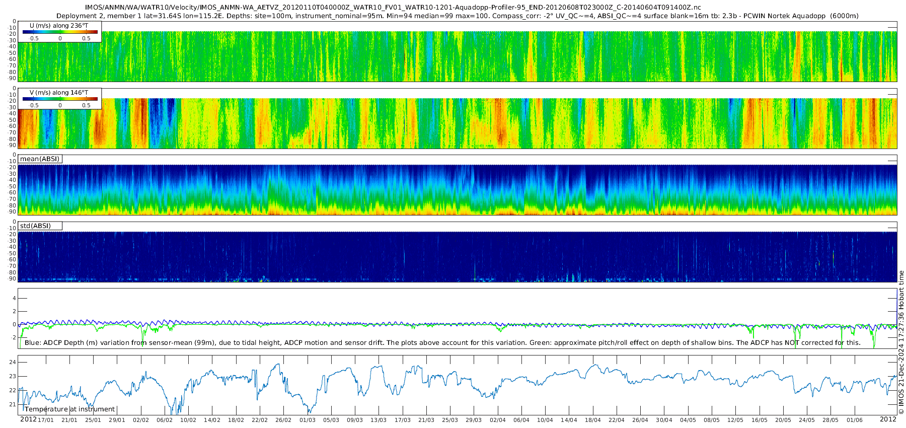Click the V (m/s) along 146°T colorbar
The image size is (906, 428).
click(60, 99)
